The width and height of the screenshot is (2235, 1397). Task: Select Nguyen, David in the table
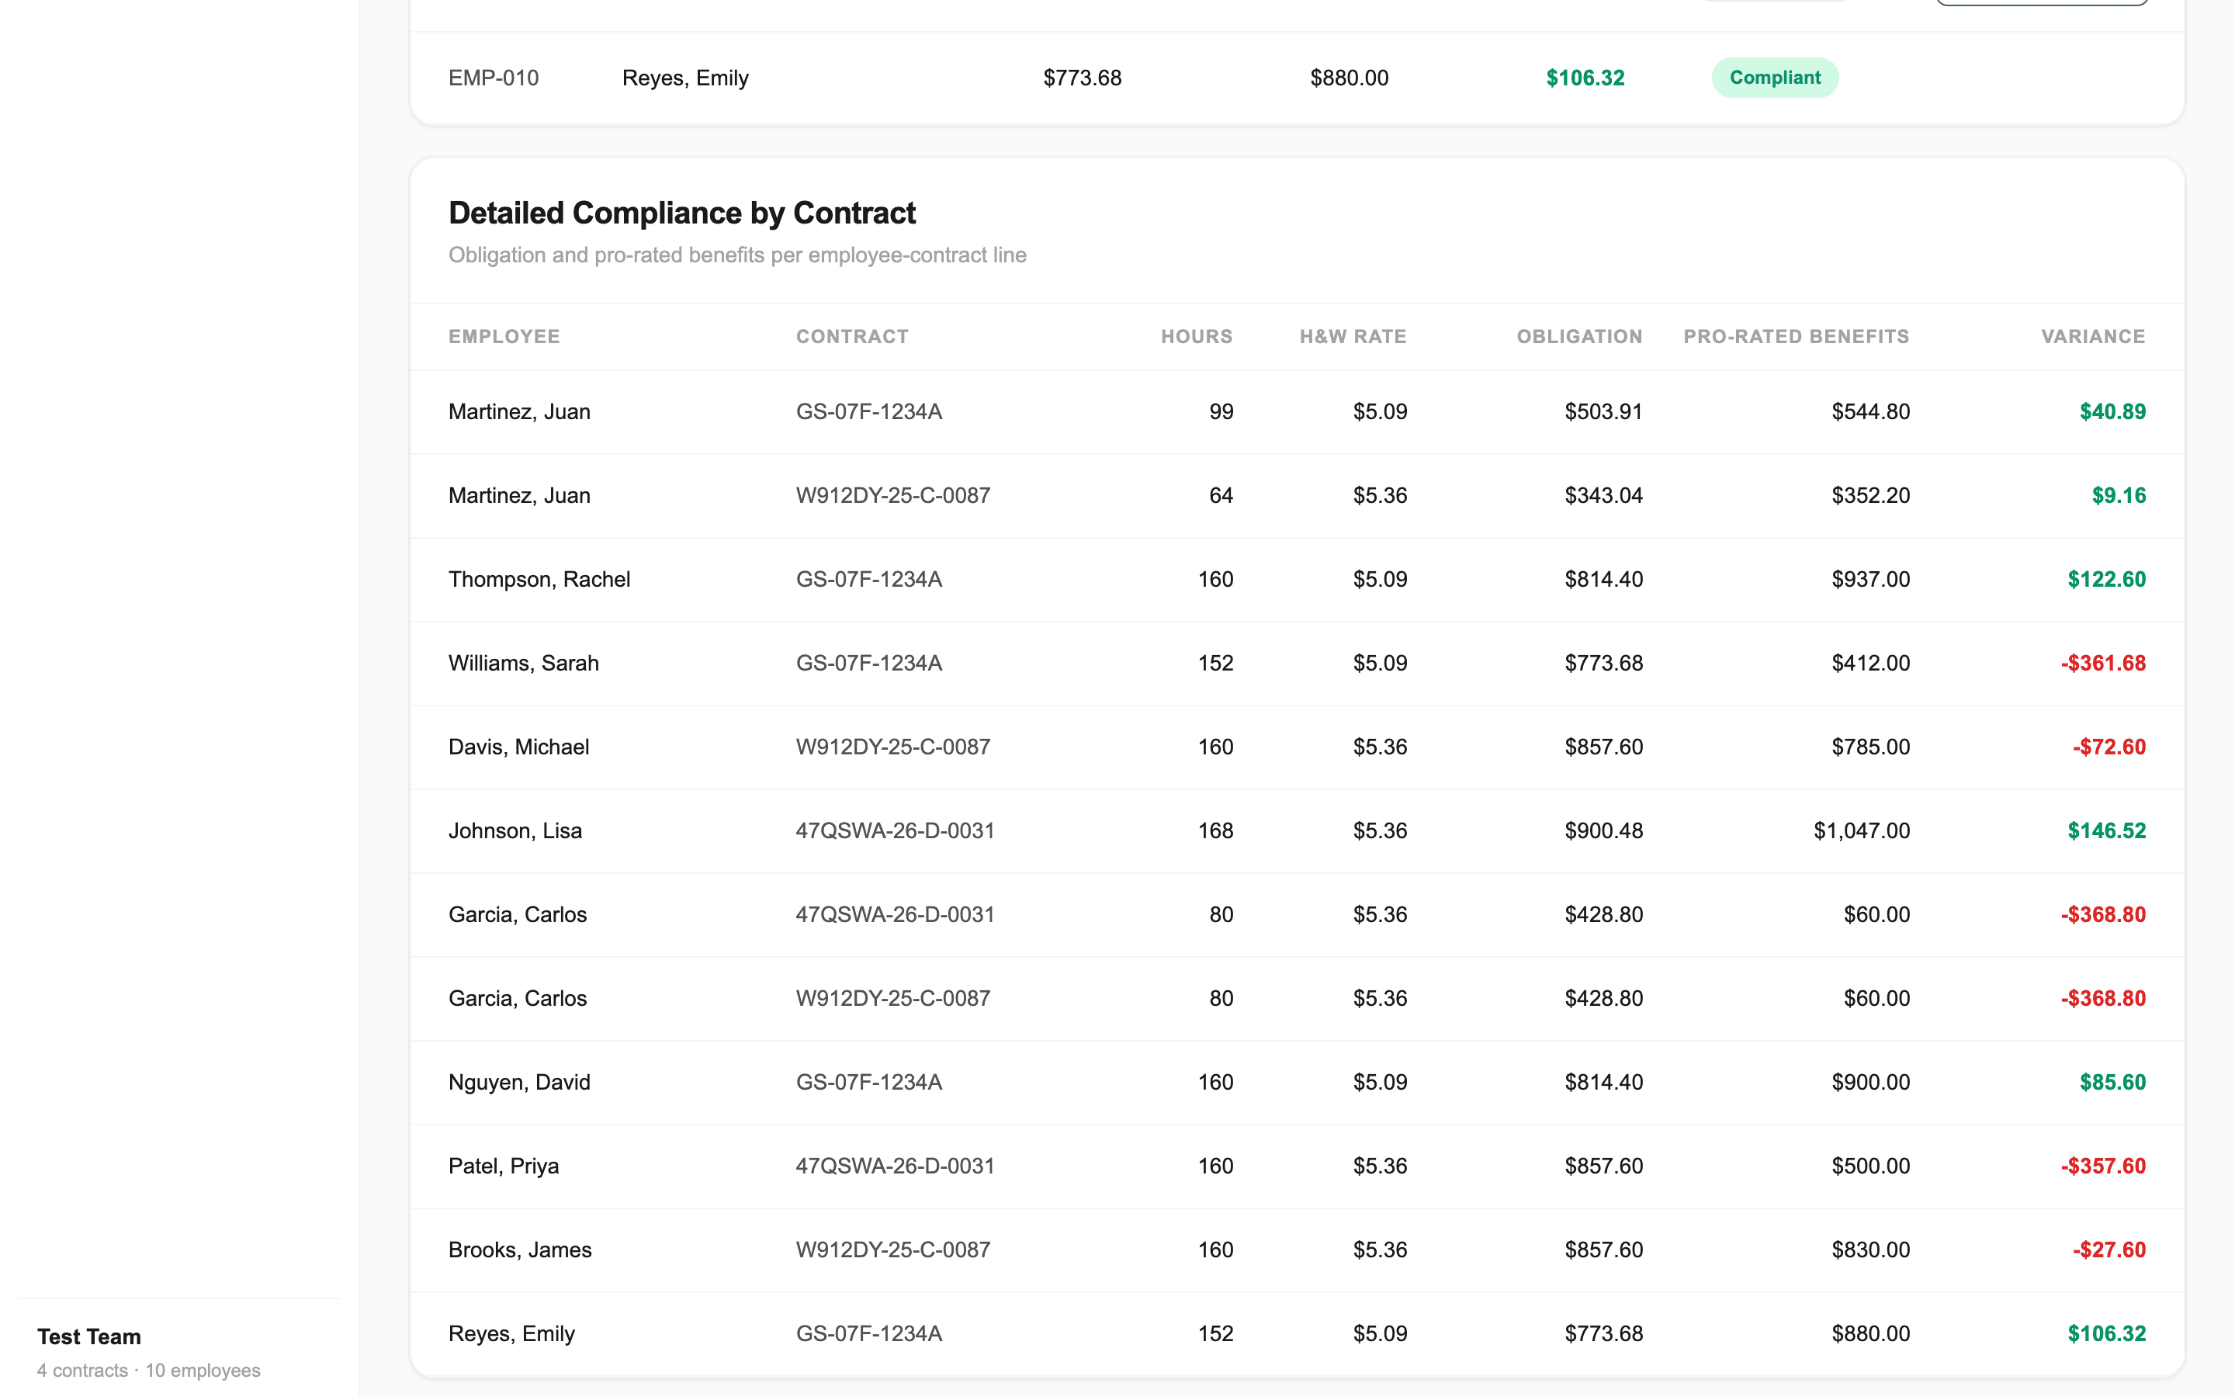point(519,1083)
